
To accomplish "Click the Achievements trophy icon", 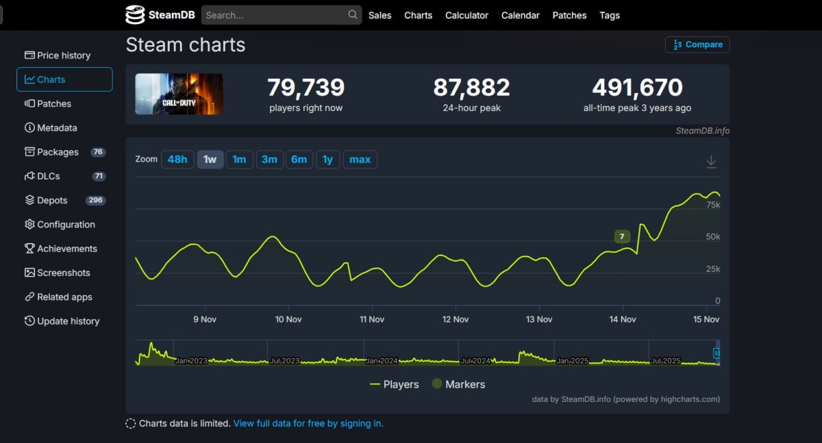I will (29, 249).
